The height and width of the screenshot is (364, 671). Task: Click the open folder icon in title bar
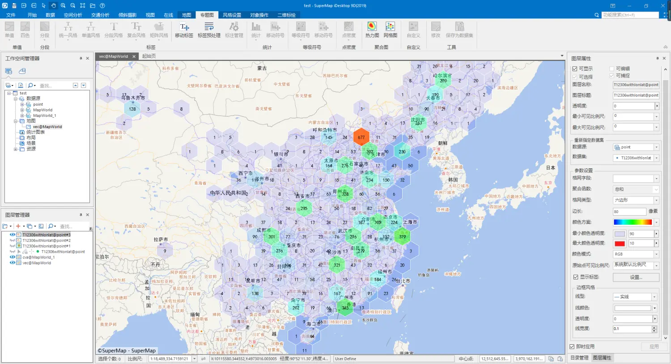coord(93,6)
